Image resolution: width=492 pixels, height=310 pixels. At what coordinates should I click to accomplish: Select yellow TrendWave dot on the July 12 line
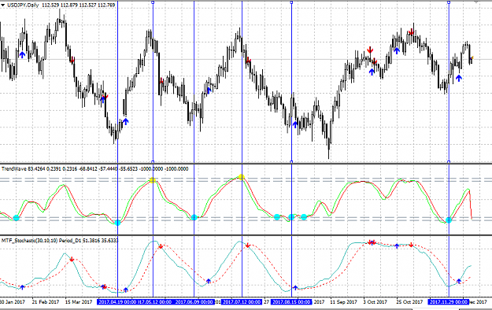click(x=241, y=178)
